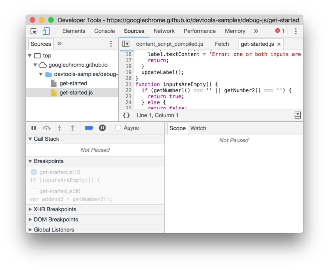Image resolution: width=329 pixels, height=270 pixels.
Task: Open the Watch tab
Action: coord(198,128)
